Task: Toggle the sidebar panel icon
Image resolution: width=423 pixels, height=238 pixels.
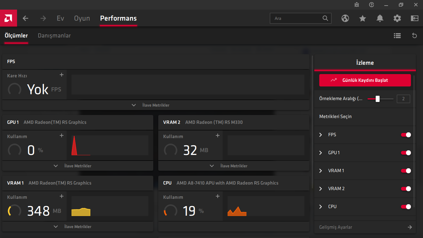Action: pos(415,18)
